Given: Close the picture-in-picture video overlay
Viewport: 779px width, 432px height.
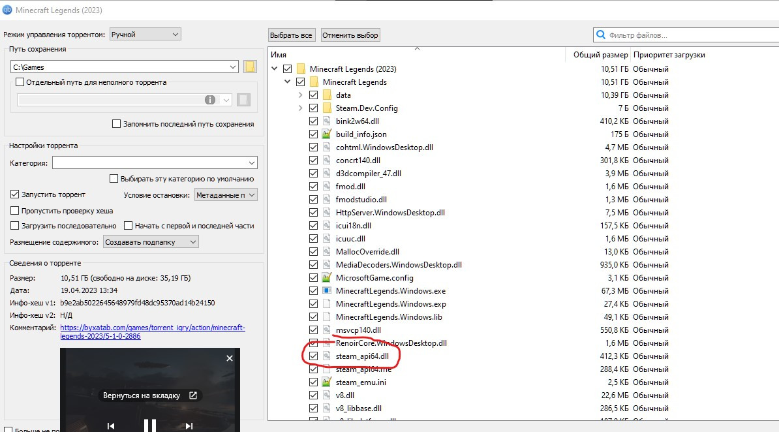Looking at the screenshot, I should pyautogui.click(x=229, y=358).
